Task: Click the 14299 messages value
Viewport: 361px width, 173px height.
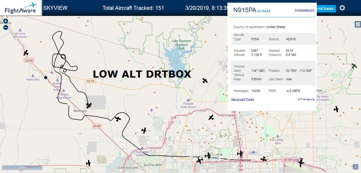Action: [x=256, y=91]
